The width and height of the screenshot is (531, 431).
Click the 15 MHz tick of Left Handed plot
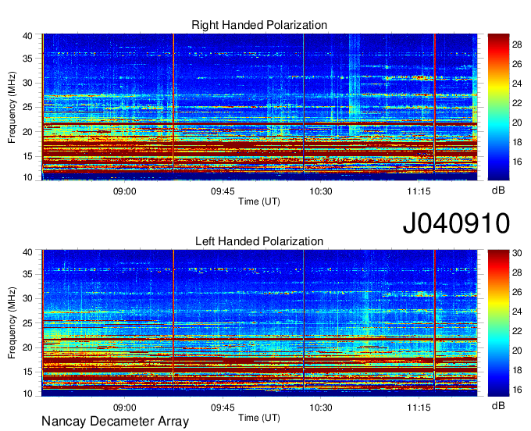click(27, 372)
